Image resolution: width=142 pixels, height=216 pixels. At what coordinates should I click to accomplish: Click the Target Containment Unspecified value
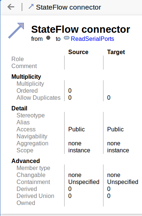click(x=123, y=182)
